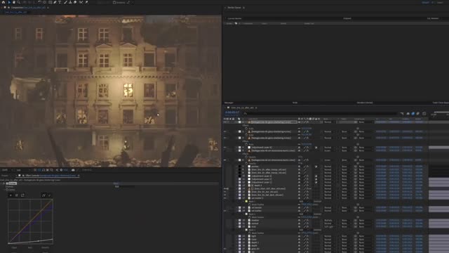The image size is (449, 253).
Task: Click the pencil icon above the curves graph
Action: pos(49,195)
